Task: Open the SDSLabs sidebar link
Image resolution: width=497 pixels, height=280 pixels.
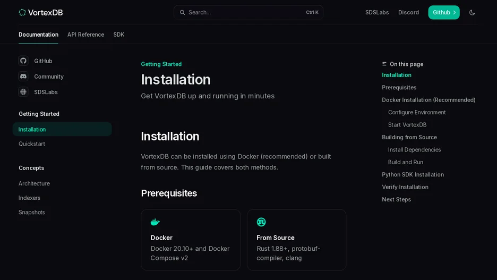Action: (46, 92)
